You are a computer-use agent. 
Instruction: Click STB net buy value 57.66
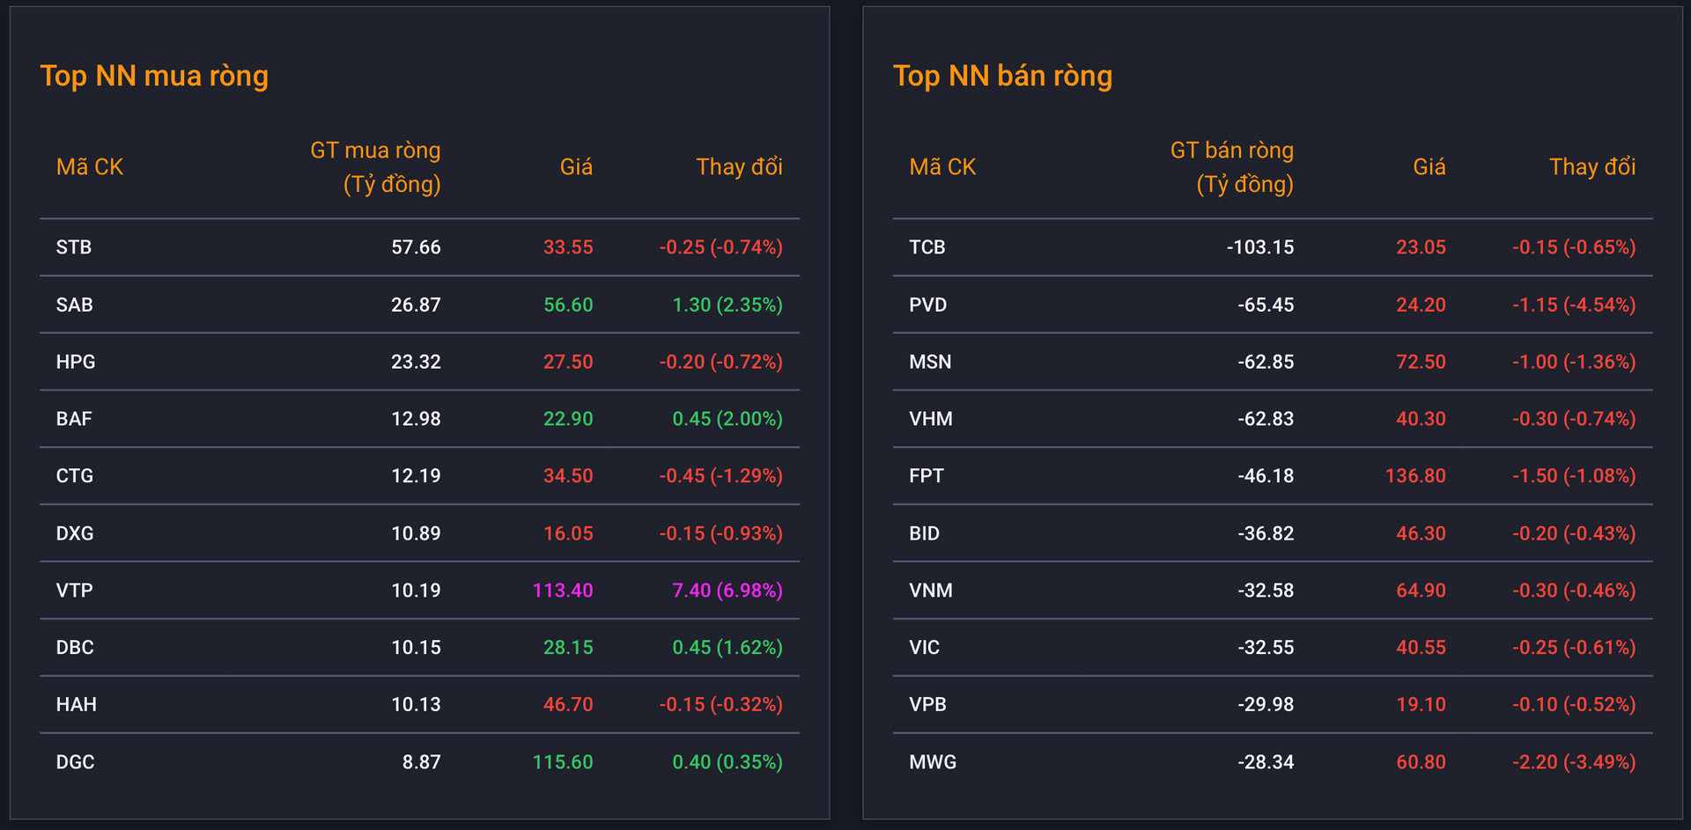point(416,247)
